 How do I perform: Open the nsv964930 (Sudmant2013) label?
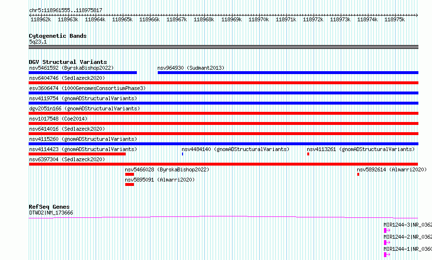tap(191, 68)
